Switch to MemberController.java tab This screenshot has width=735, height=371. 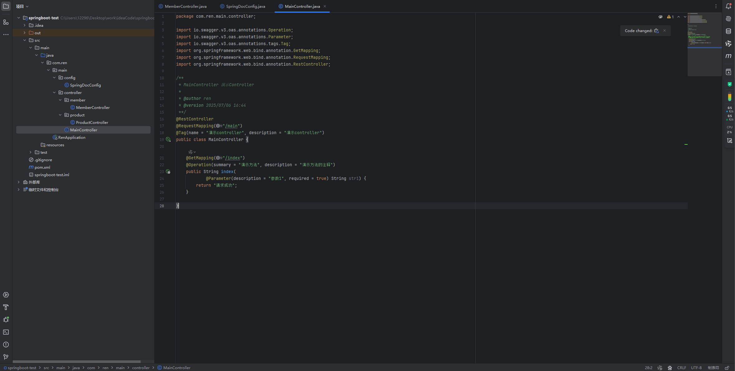[183, 6]
